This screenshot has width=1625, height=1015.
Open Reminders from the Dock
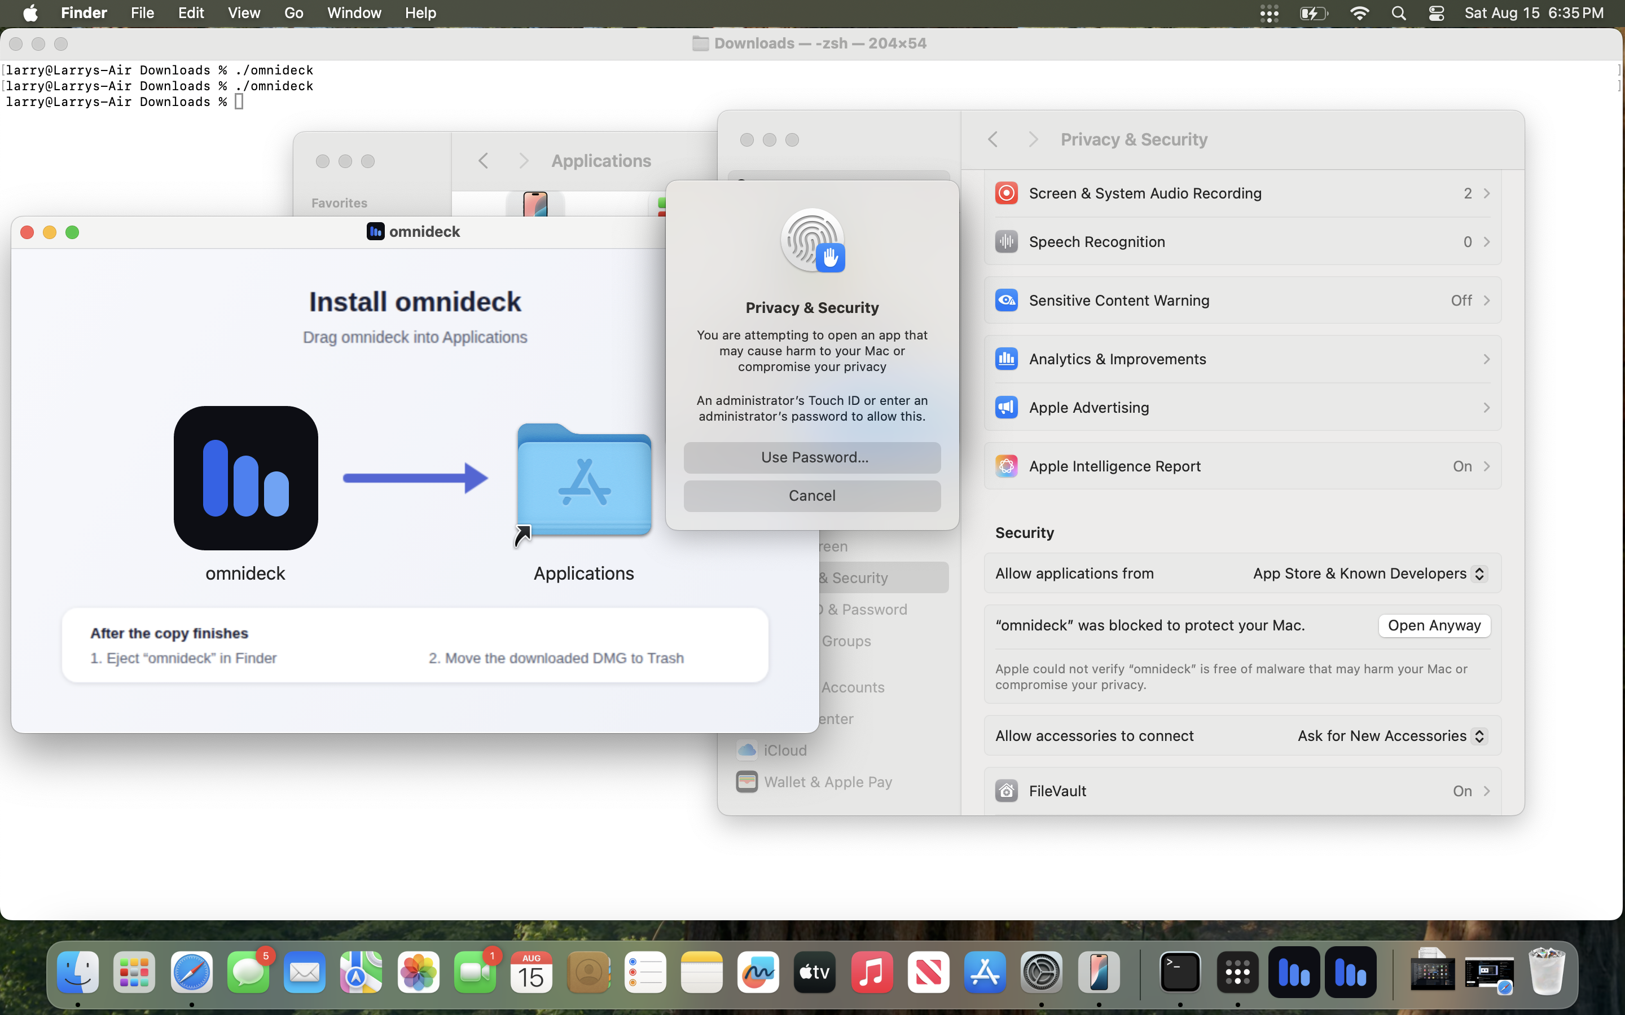[x=645, y=972]
